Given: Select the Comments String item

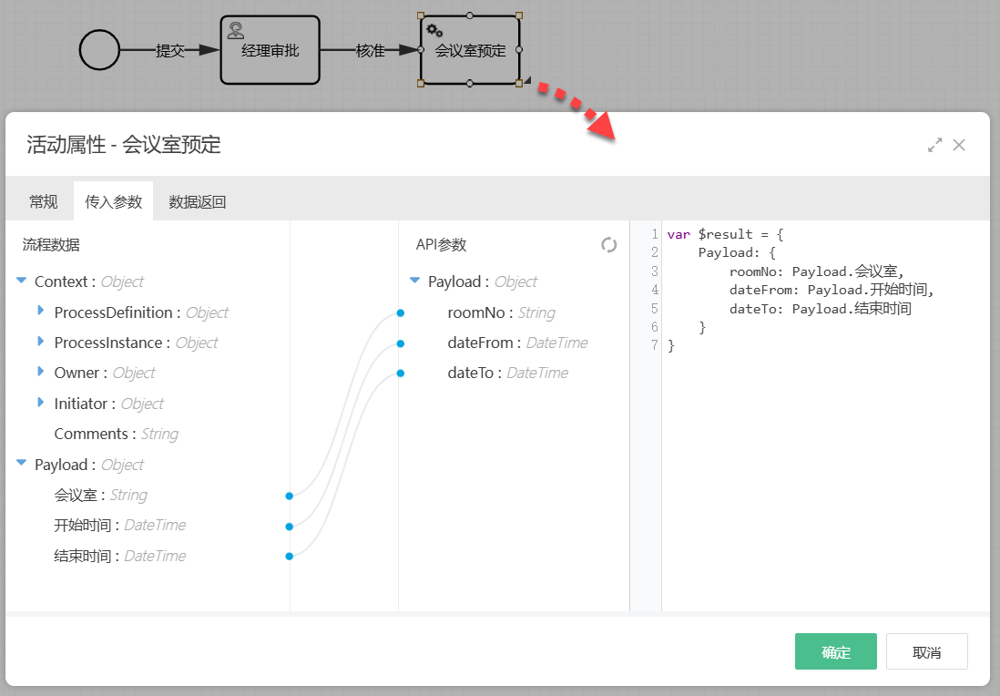Looking at the screenshot, I should (x=116, y=434).
